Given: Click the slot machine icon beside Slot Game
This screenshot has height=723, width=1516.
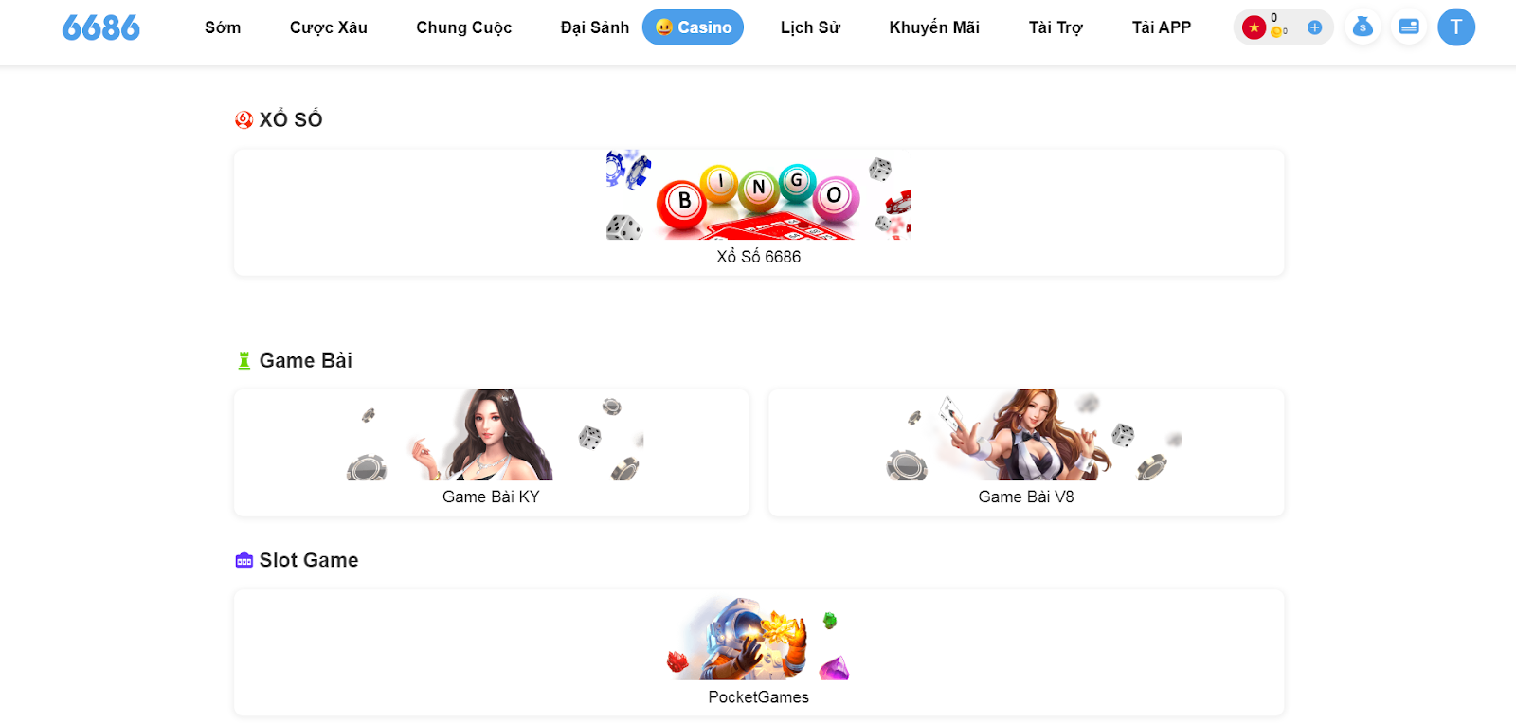Looking at the screenshot, I should tap(244, 560).
